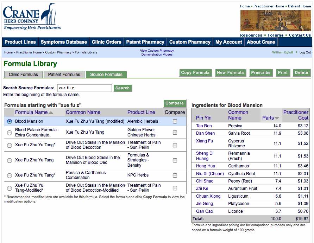Image resolution: width=314 pixels, height=243 pixels.
Task: Open the Tao Ren ingredient link
Action: point(204,126)
